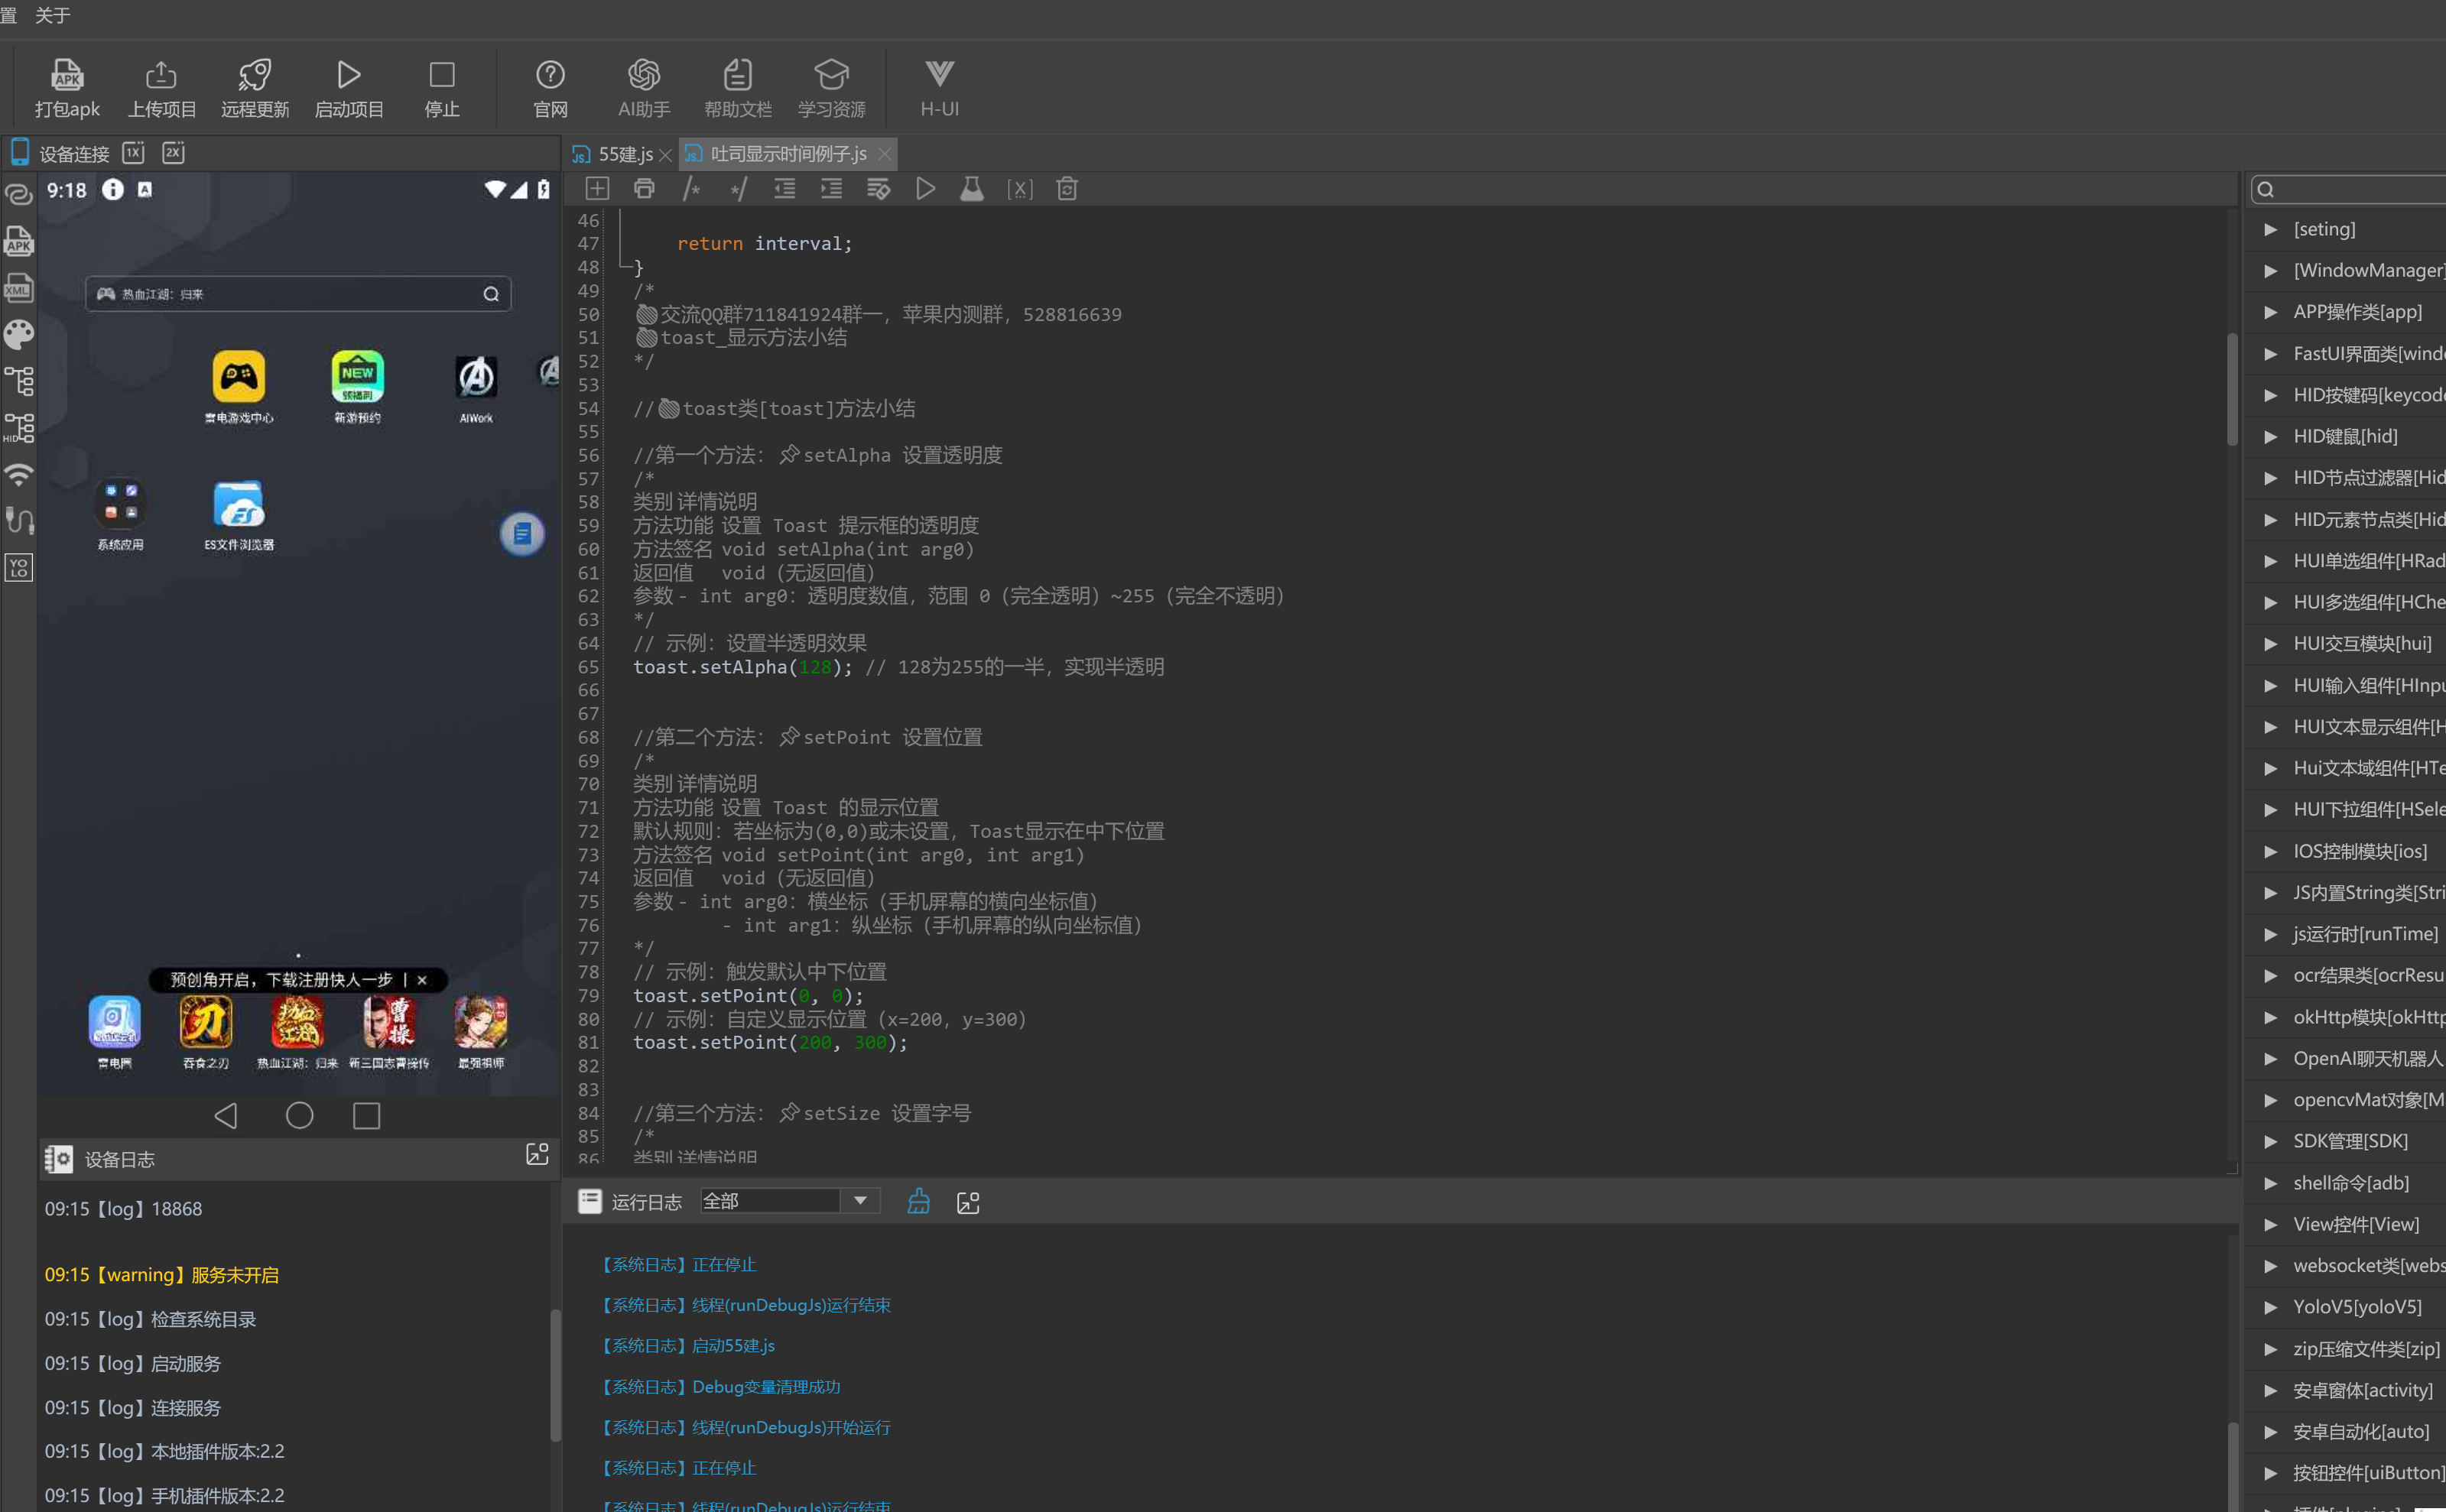
Task: Open the color palette tool in left sidebar
Action: click(x=19, y=334)
